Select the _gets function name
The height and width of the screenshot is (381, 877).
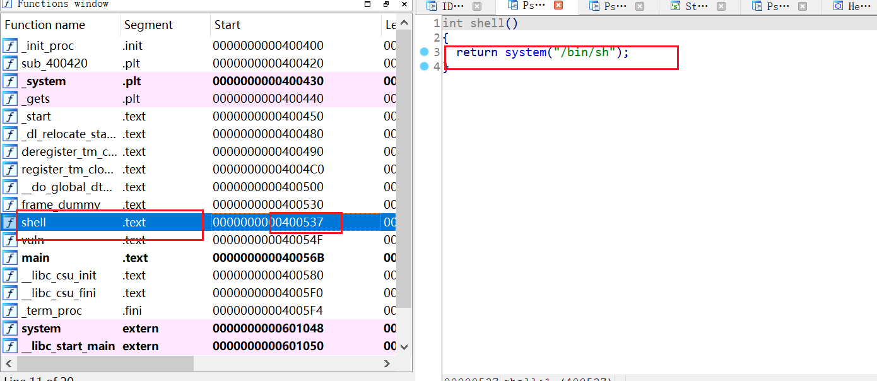(x=35, y=99)
